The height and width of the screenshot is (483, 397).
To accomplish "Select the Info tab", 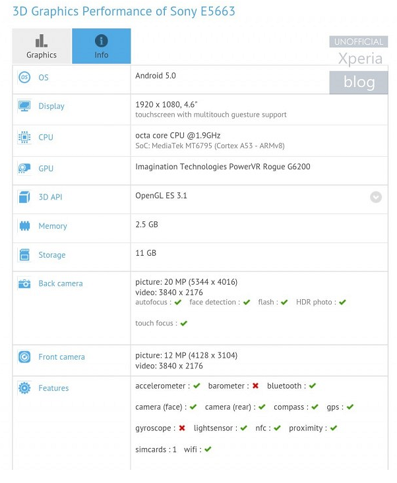I will pyautogui.click(x=101, y=46).
